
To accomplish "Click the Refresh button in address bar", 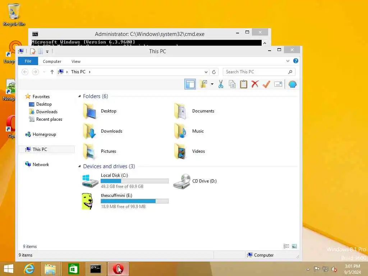I will coord(214,72).
